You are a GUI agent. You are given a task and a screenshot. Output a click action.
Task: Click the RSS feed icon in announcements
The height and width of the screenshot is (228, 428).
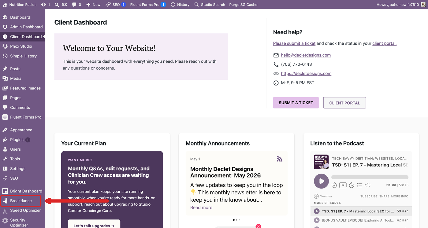(x=279, y=159)
